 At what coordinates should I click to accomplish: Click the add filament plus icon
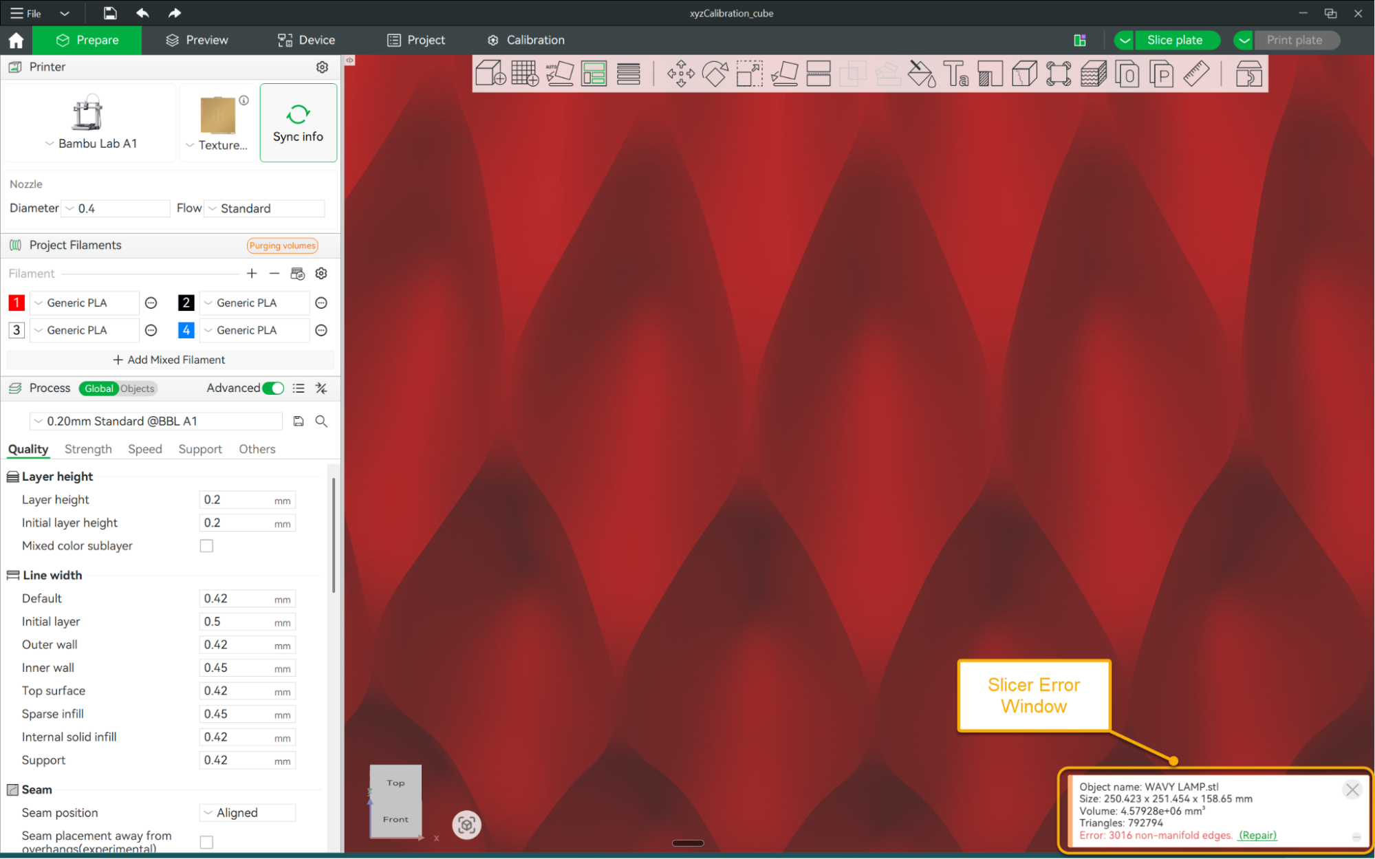[252, 274]
